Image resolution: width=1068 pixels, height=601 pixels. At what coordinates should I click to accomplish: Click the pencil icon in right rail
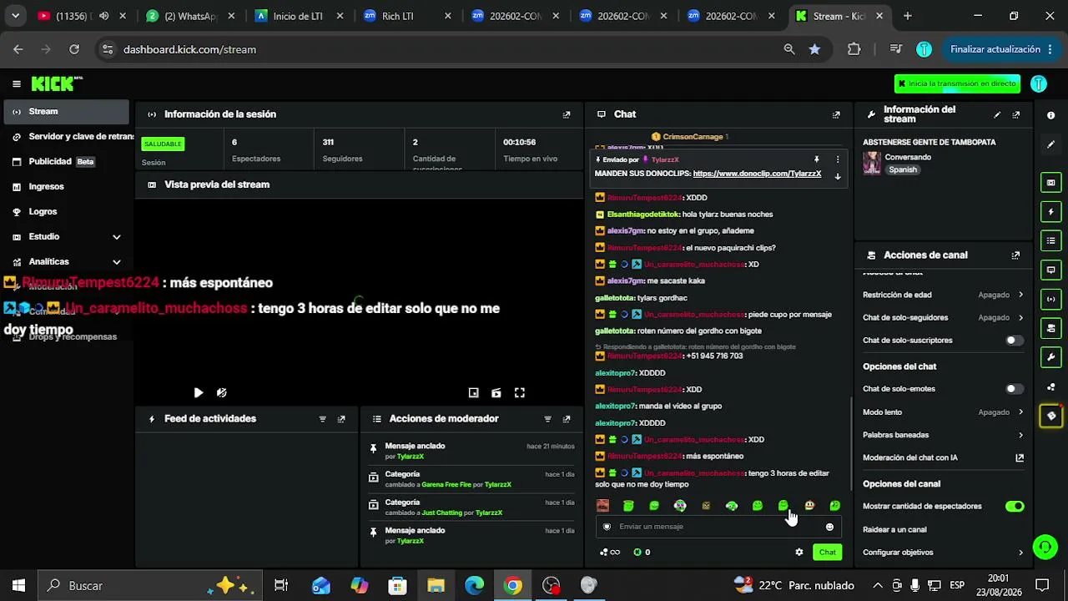(x=1051, y=144)
